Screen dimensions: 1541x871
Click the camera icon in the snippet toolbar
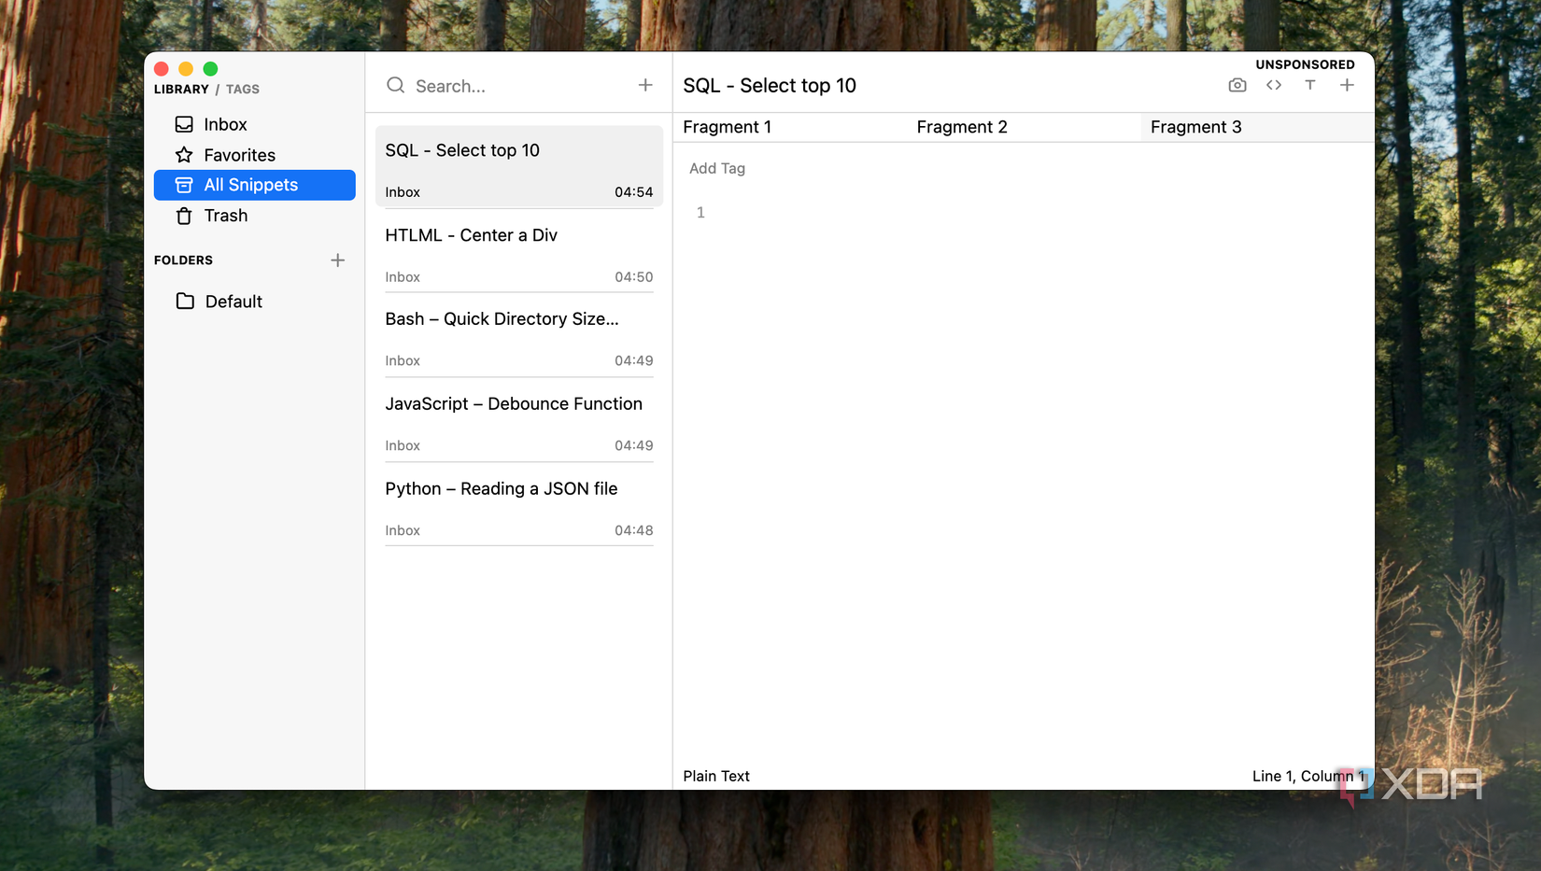click(1237, 85)
